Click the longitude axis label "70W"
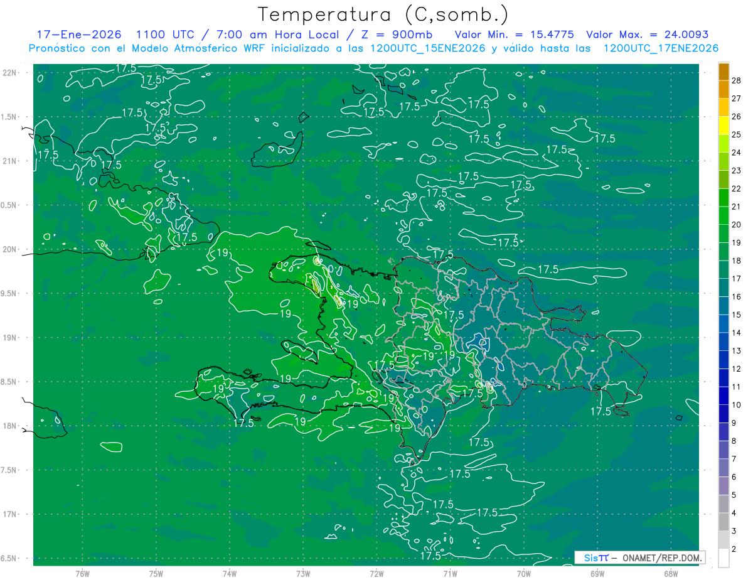The height and width of the screenshot is (582, 753). [x=523, y=574]
